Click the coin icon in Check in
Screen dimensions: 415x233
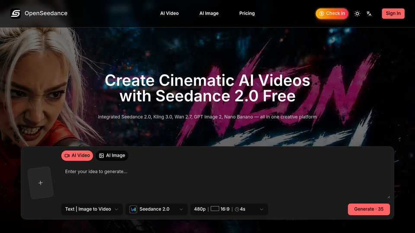[322, 13]
